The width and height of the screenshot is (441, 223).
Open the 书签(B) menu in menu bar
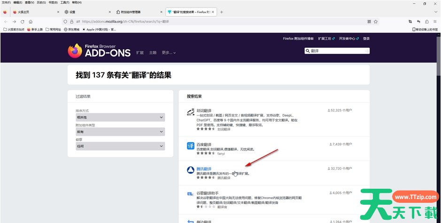53,2
